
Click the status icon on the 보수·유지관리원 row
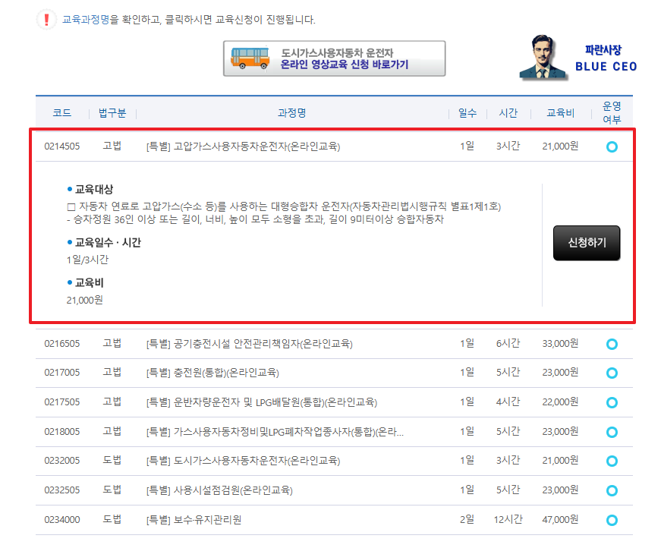(x=612, y=520)
